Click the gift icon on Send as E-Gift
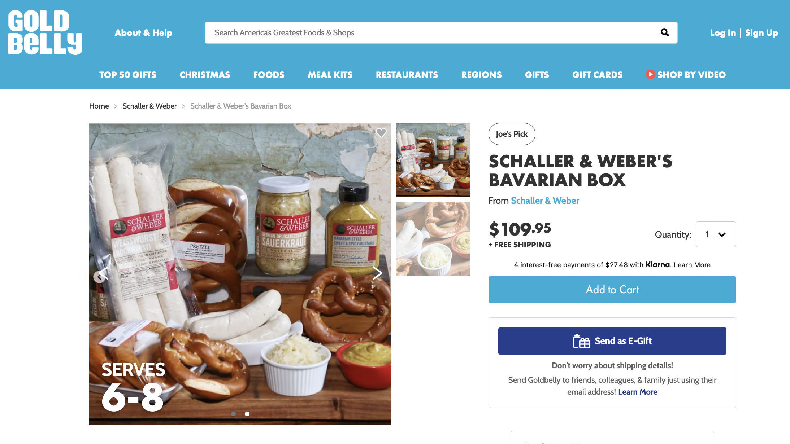Image resolution: width=790 pixels, height=444 pixels. (x=582, y=341)
